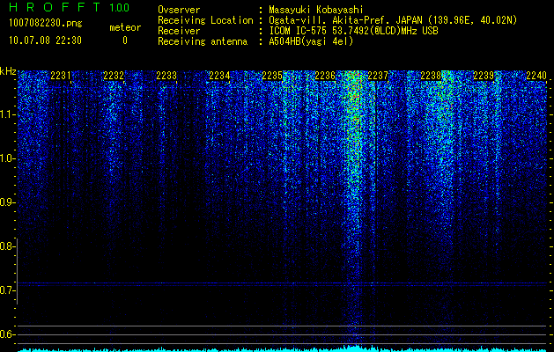Click the 0.9 frequency axis label
Screen dimensions: 554x352
tap(8, 202)
